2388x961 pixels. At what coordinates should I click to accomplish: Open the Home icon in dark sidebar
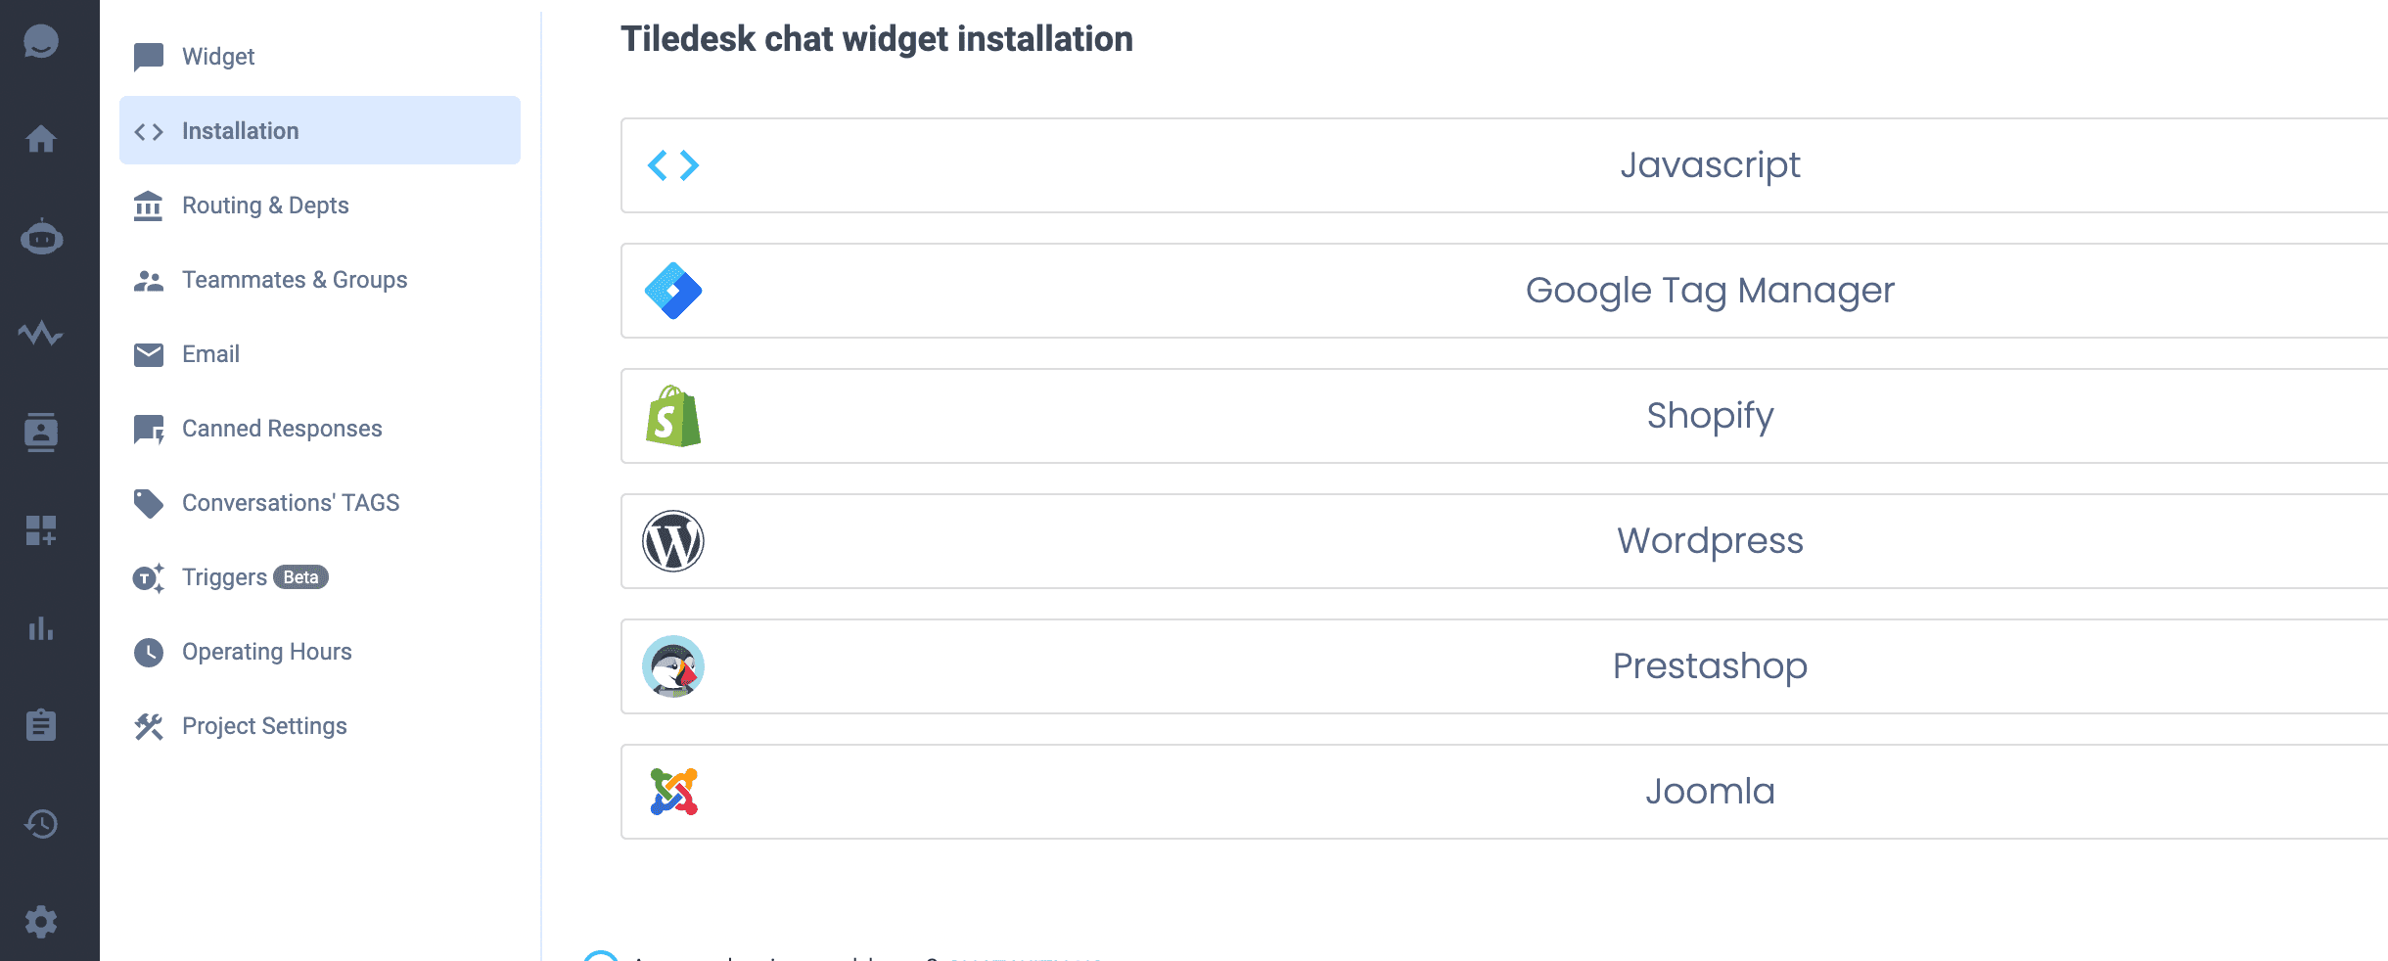tap(41, 139)
